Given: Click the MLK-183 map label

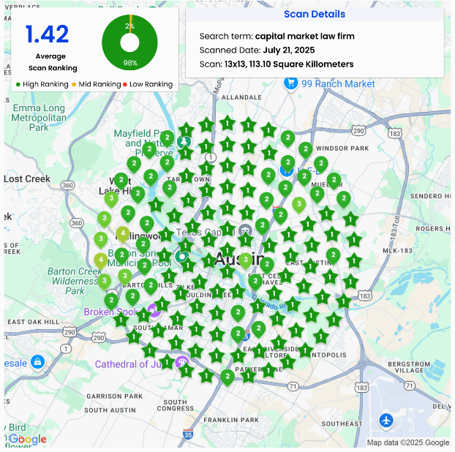Looking at the screenshot, I should point(397,251).
